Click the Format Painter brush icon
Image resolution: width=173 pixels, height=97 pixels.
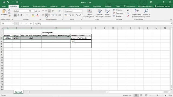[x=9, y=16]
